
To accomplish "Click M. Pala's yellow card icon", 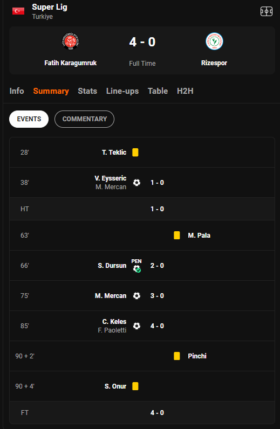I will coord(177,236).
